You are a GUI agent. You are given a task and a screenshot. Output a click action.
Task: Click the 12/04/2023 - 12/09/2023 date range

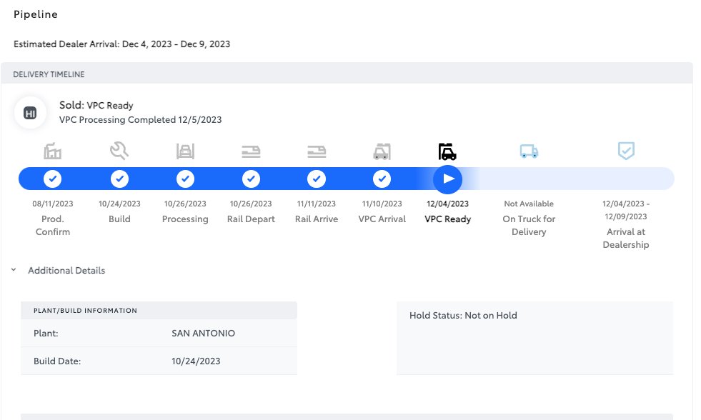(626, 210)
